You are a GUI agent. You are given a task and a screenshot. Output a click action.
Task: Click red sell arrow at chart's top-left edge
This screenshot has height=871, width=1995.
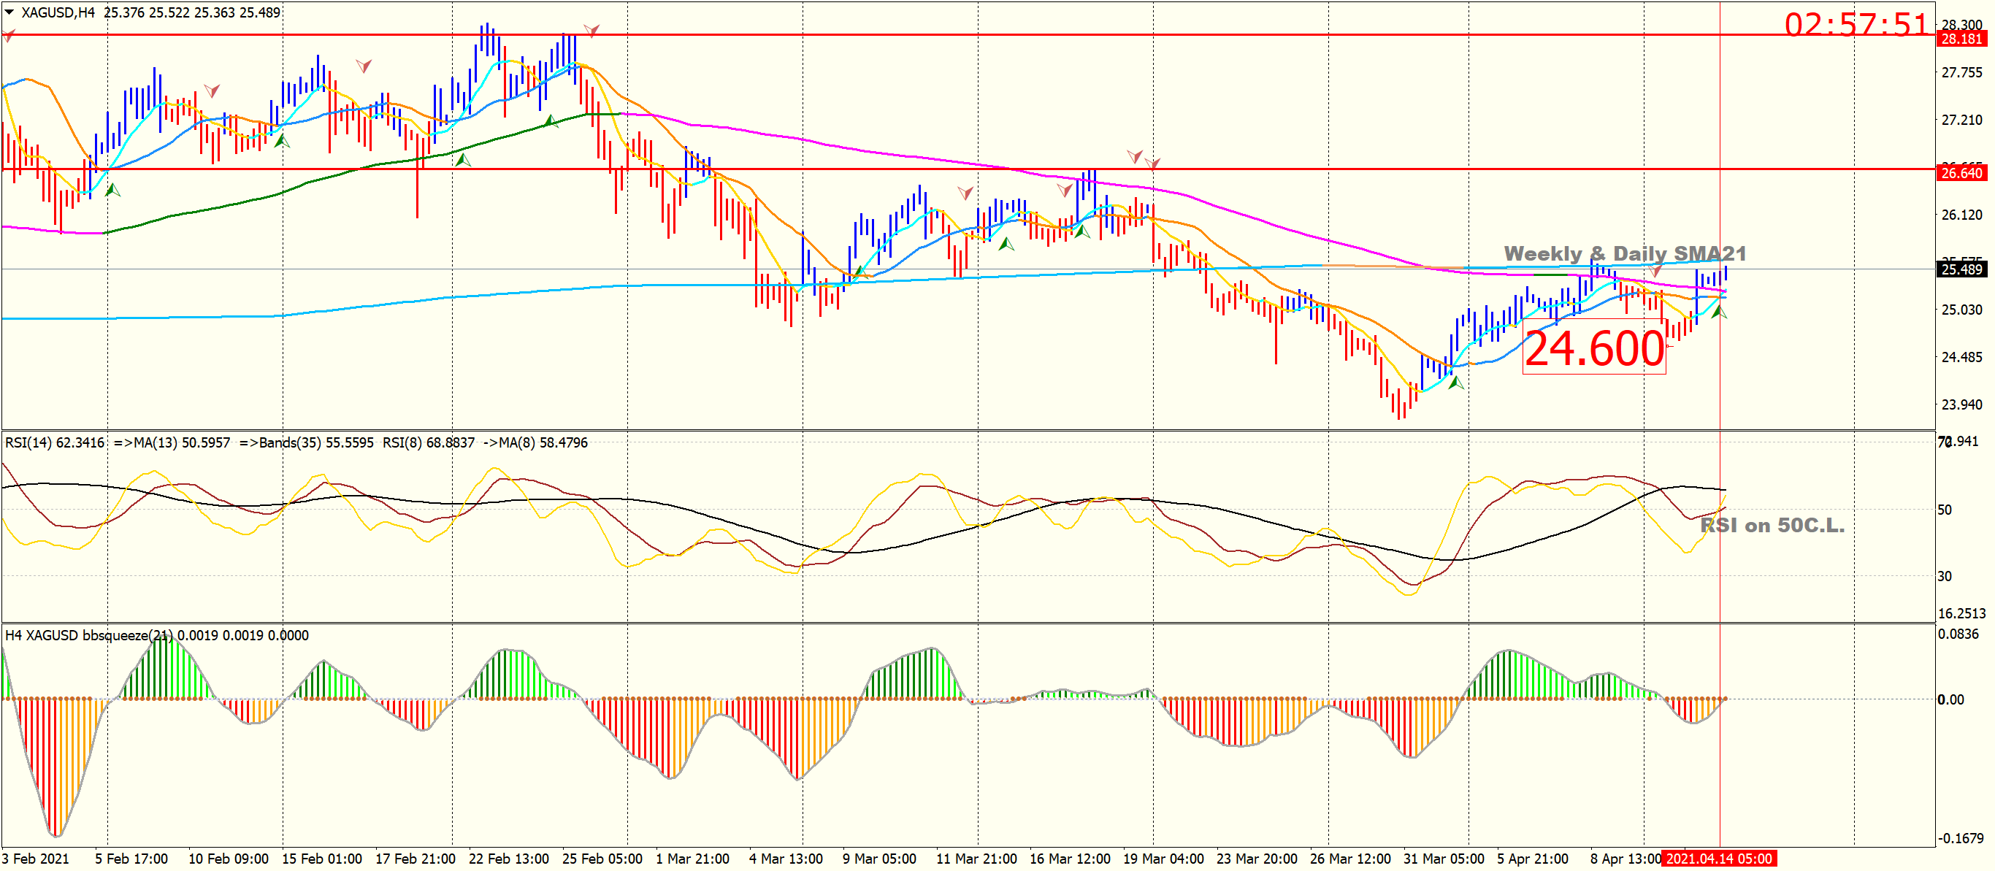8,36
